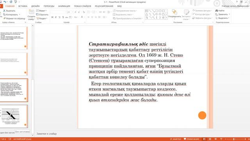The width and height of the screenshot is (250, 141).
Task: Open the ВСТАВКА (Insert) tab
Action: pyautogui.click(x=23, y=6)
